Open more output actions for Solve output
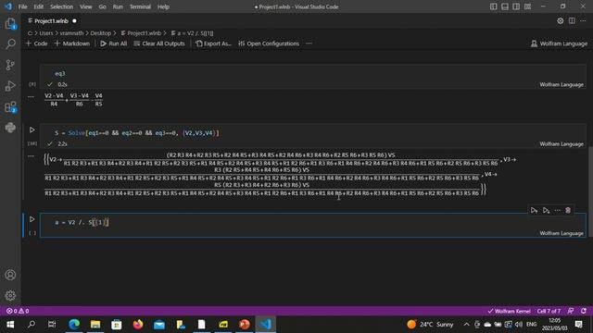This screenshot has width=593, height=333. click(x=31, y=156)
